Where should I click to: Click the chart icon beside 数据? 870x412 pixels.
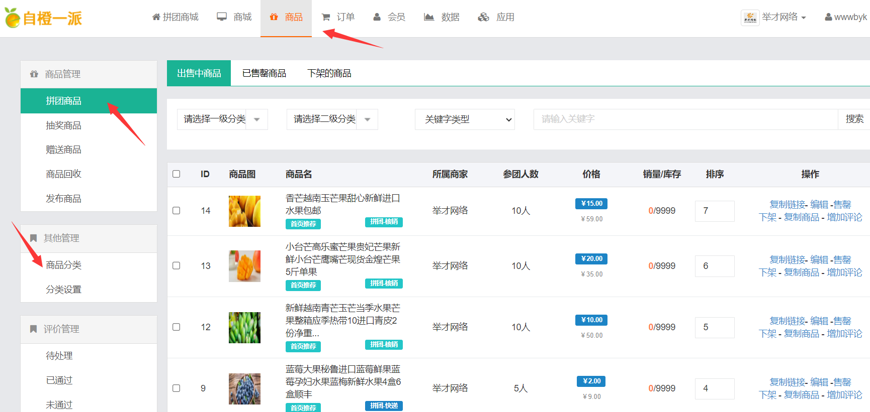[429, 17]
